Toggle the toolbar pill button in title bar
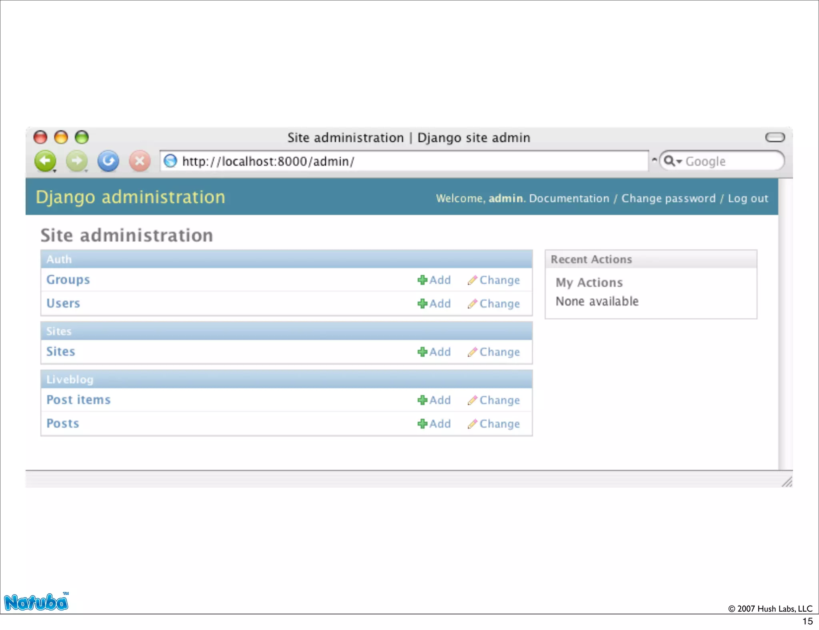 point(775,137)
